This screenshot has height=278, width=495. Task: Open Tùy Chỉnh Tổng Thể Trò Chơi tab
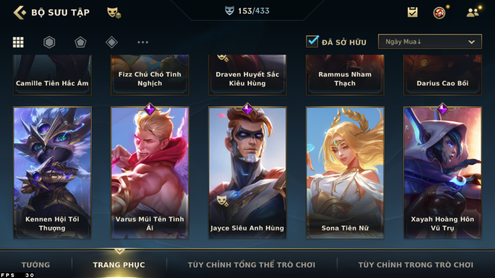click(251, 265)
